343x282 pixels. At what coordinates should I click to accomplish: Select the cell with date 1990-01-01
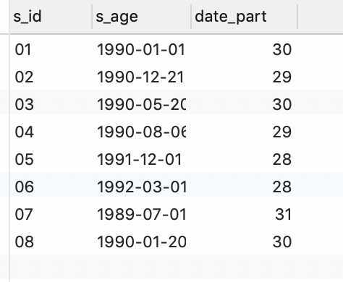pyautogui.click(x=141, y=50)
